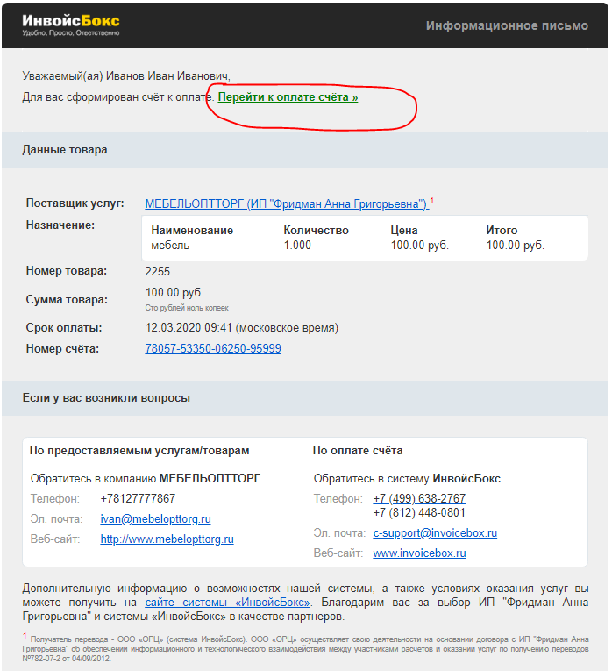Click 'Итого' column header
The width and height of the screenshot is (612, 671).
pos(502,230)
